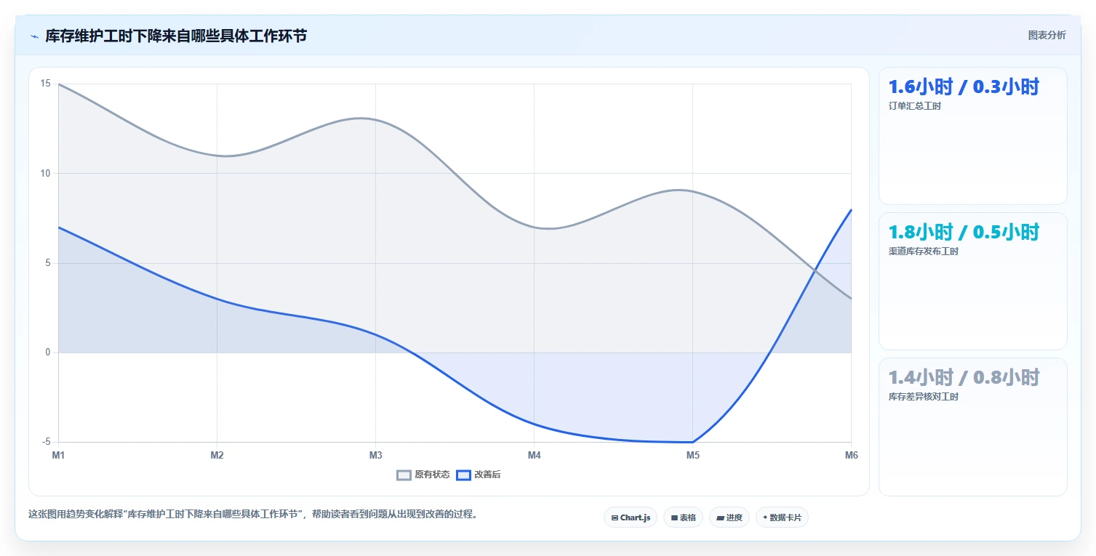
Task: Click the 图表分析 label in header
Action: pos(1047,35)
